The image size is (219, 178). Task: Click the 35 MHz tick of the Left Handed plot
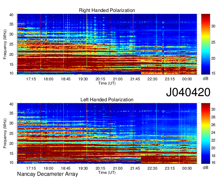click(12, 113)
